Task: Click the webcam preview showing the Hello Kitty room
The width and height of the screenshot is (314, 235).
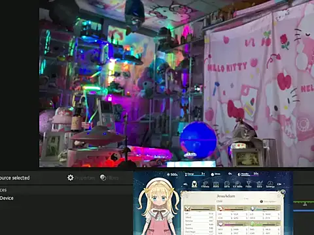Action: pos(177,84)
